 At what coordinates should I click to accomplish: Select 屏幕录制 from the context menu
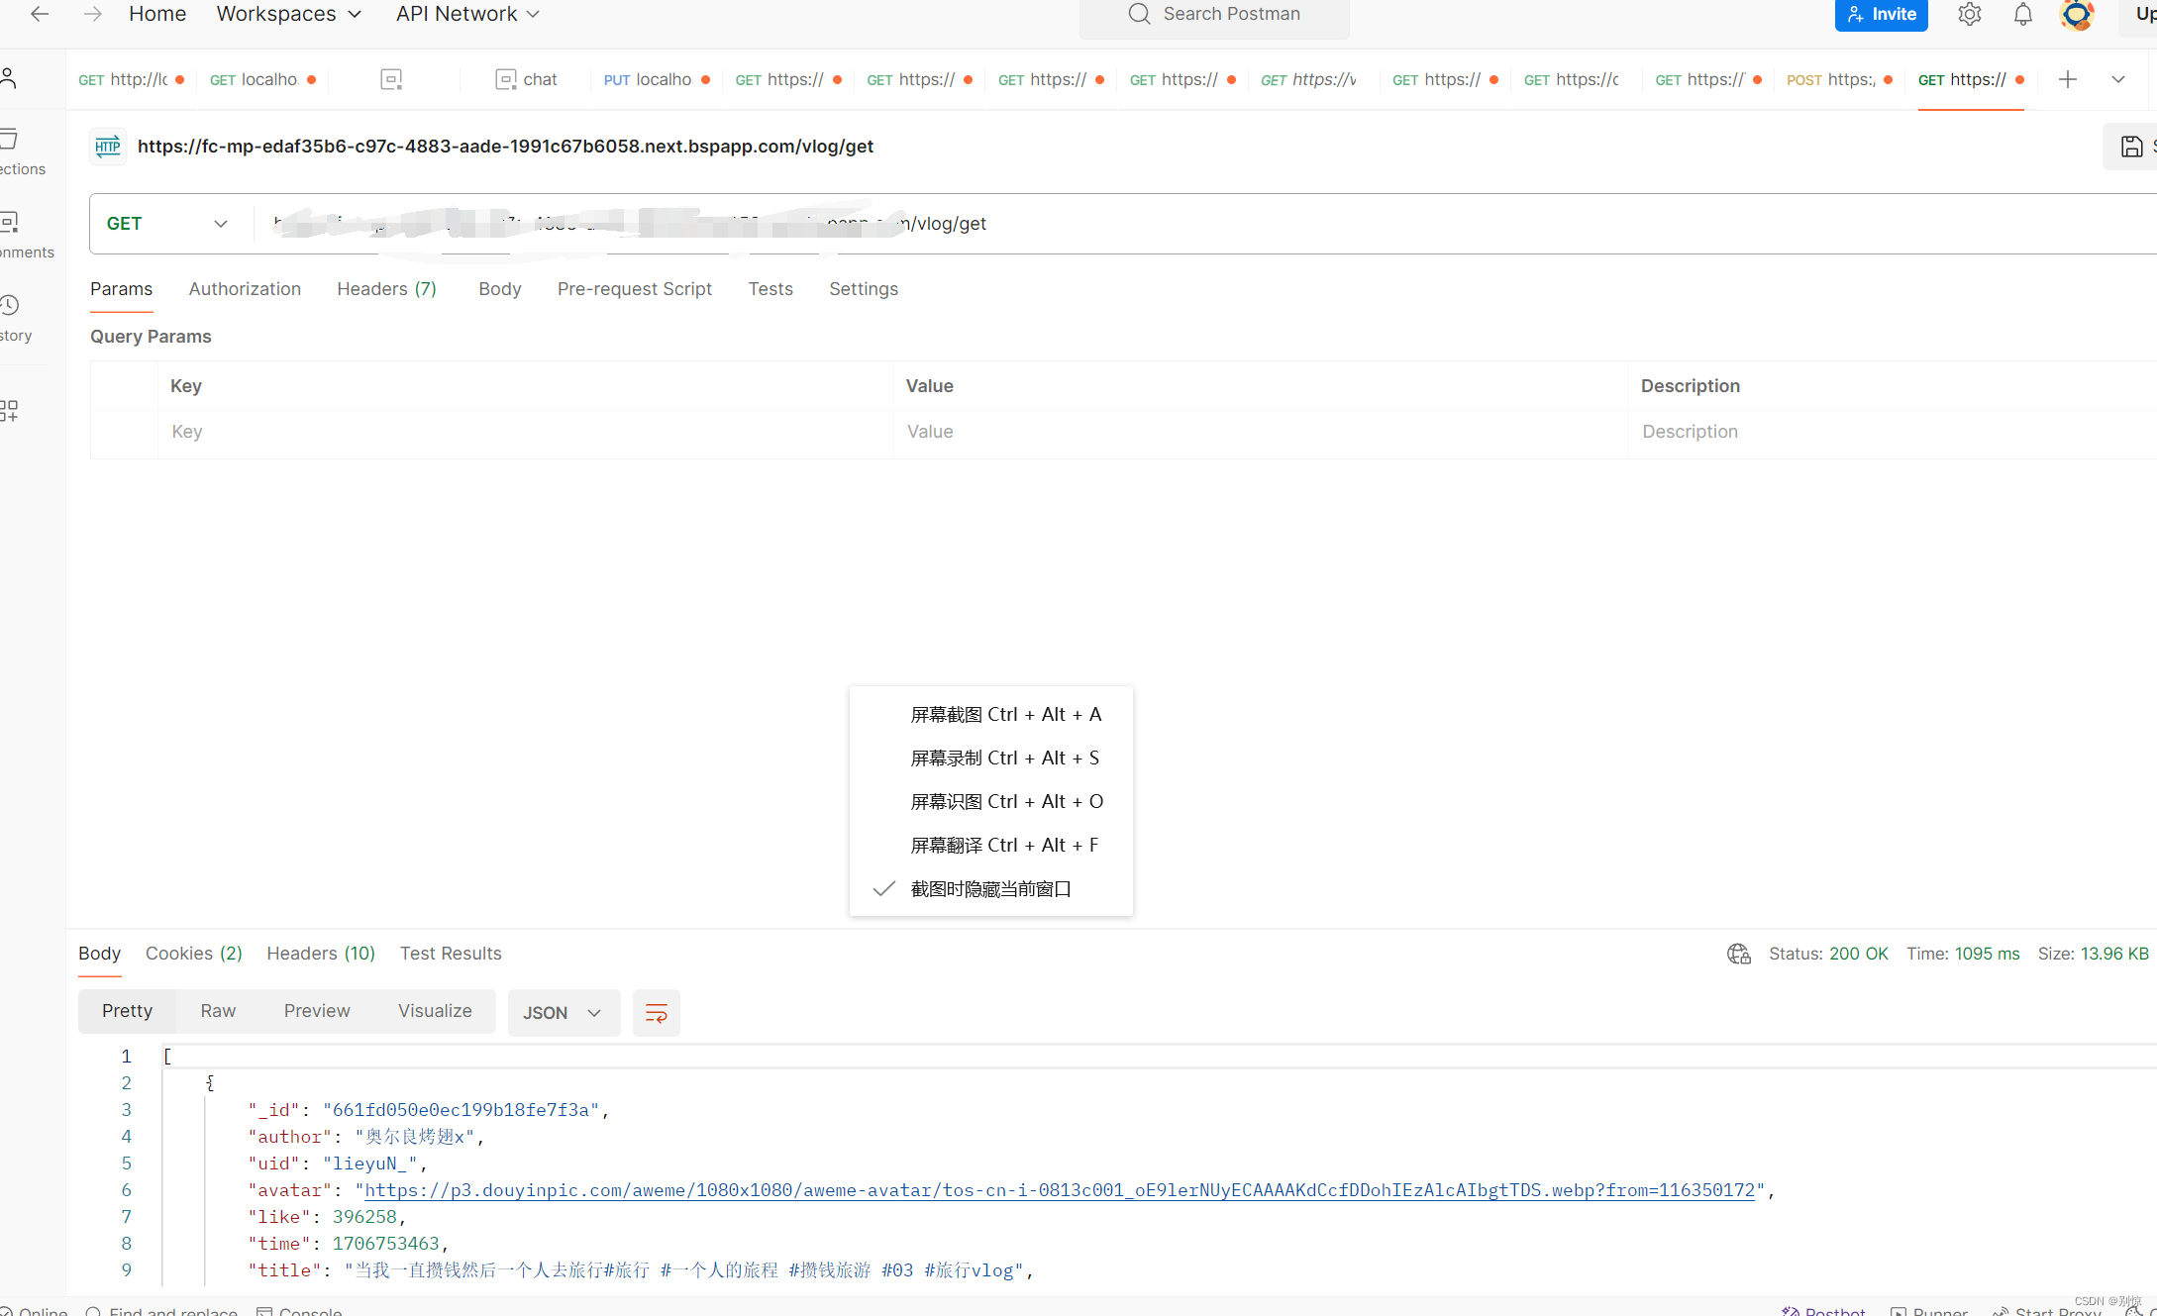point(1004,758)
